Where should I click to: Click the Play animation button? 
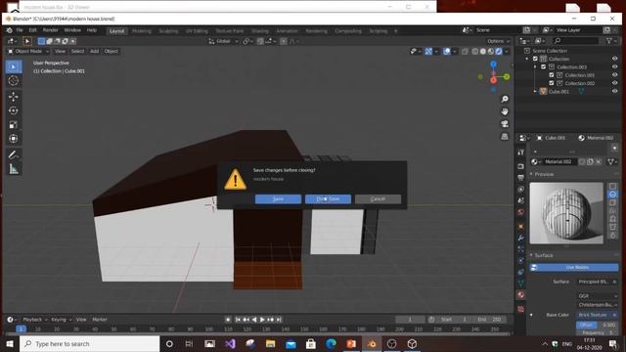point(262,320)
